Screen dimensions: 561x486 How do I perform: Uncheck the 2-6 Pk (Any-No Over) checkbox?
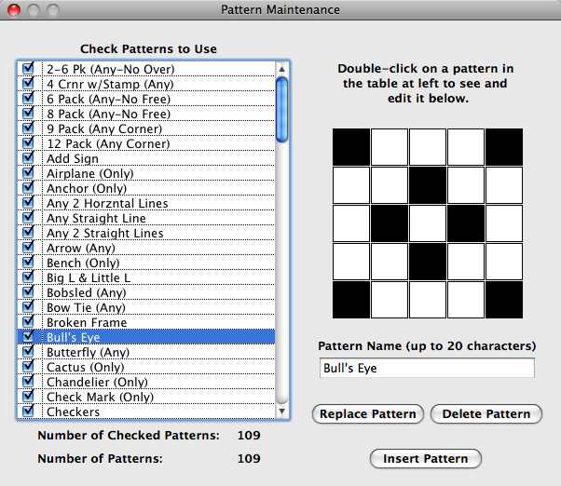click(x=28, y=69)
